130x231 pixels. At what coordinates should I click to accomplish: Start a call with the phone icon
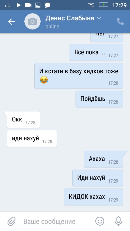tap(121, 22)
